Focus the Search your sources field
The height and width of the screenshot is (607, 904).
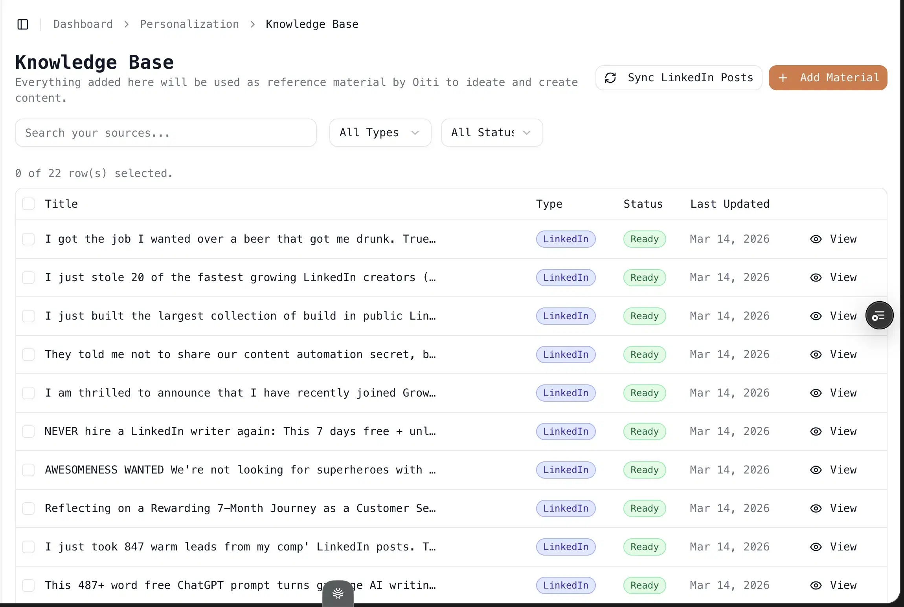pos(166,133)
